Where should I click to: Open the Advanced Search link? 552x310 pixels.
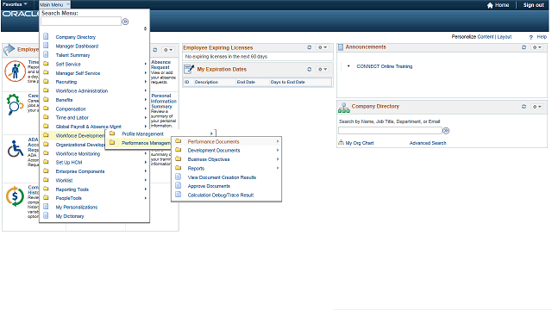point(428,143)
